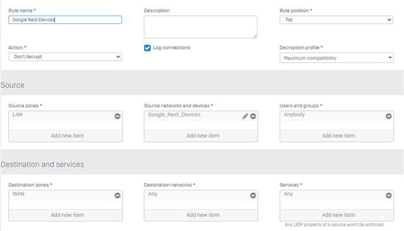Click in the Rule name field
This screenshot has height=231, width=404.
click(x=65, y=20)
